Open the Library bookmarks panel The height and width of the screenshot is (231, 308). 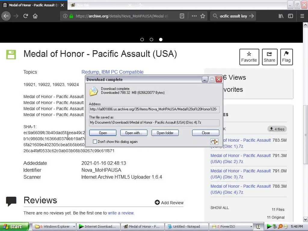point(281,16)
